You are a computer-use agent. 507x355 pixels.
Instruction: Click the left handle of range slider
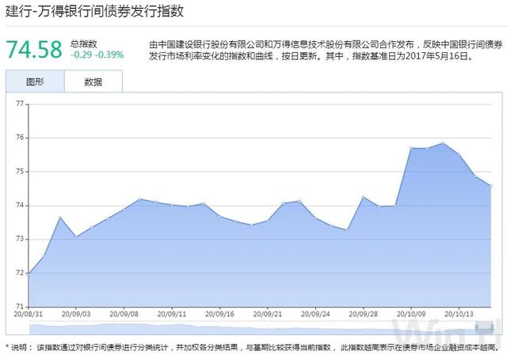point(477,328)
